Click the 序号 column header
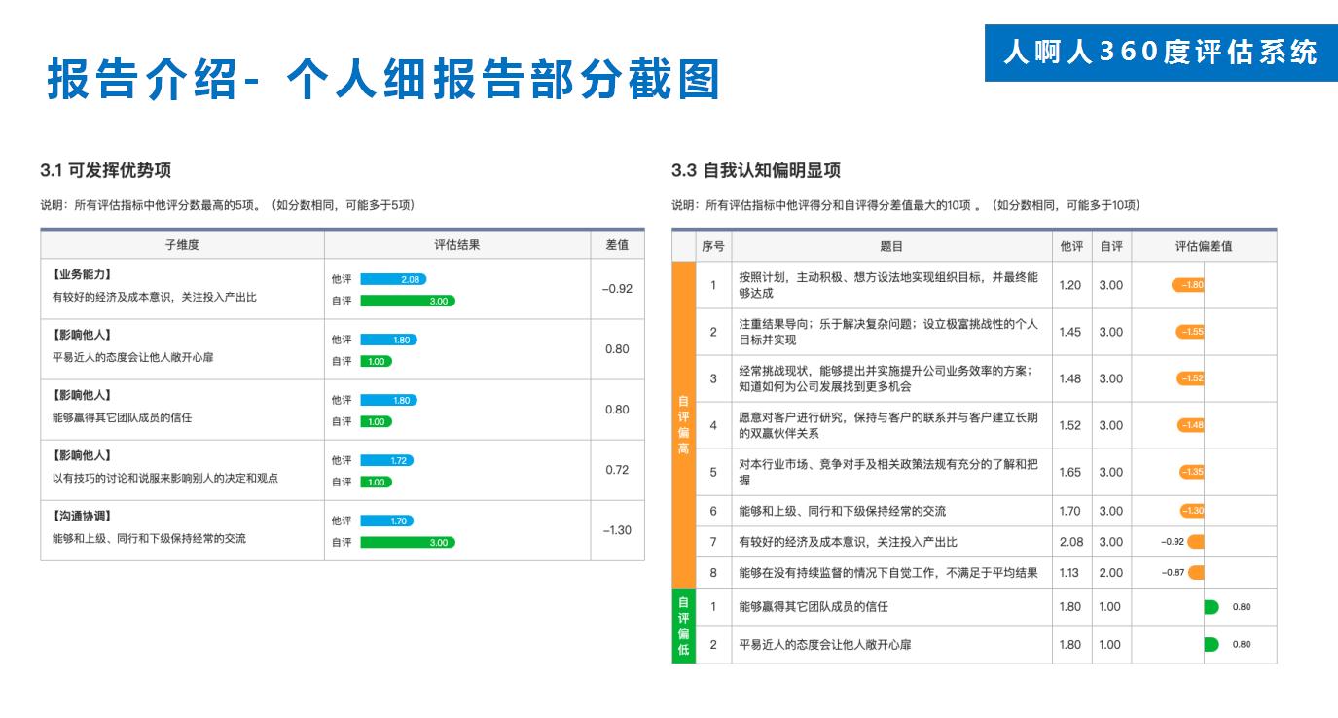Image resolution: width=1338 pixels, height=718 pixels. click(713, 247)
